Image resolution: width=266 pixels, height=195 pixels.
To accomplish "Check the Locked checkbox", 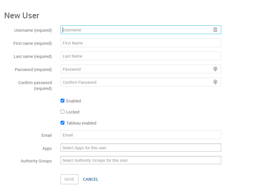I will pos(62,112).
